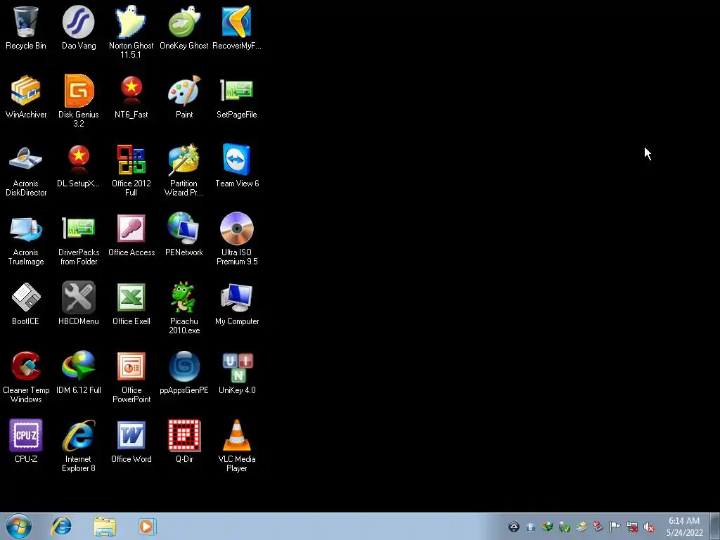Select Office PowerPoint icon
Screen dimensions: 720x540
[x=131, y=376]
